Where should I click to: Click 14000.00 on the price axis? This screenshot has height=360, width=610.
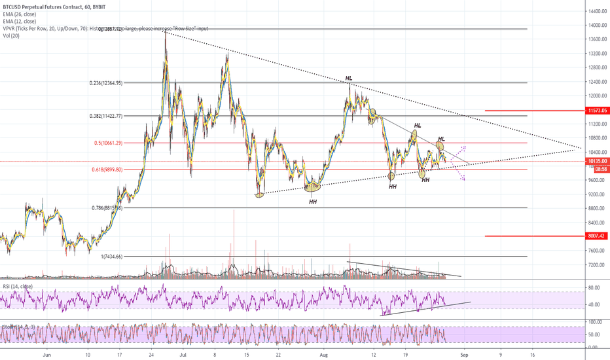tap(597, 26)
